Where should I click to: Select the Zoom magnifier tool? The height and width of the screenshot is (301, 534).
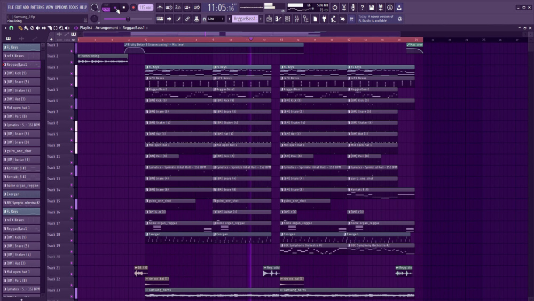pos(61,28)
